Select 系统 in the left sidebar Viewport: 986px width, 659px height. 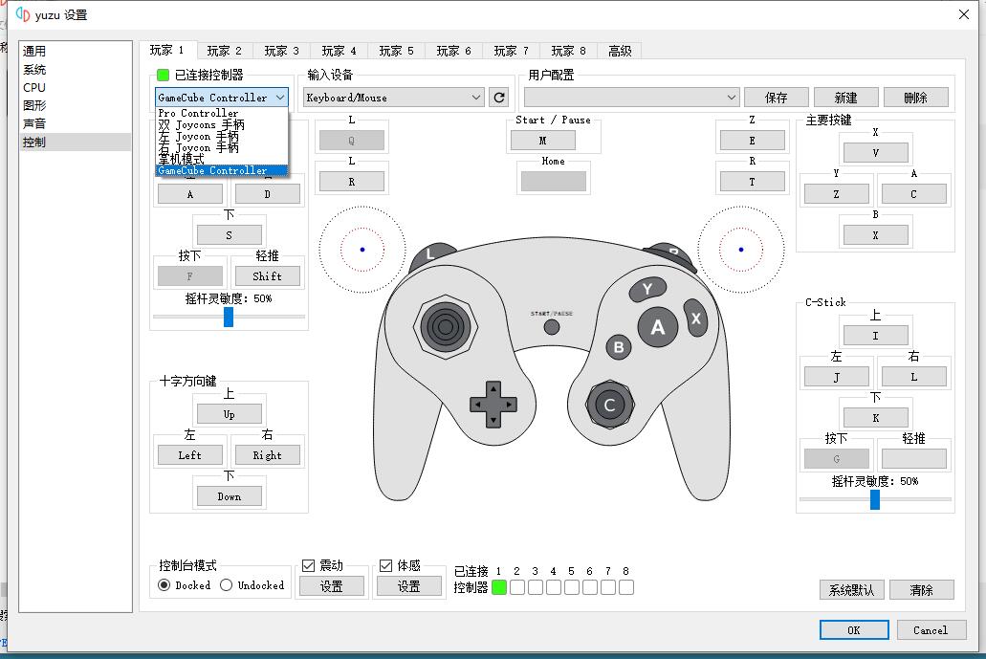pyautogui.click(x=76, y=69)
